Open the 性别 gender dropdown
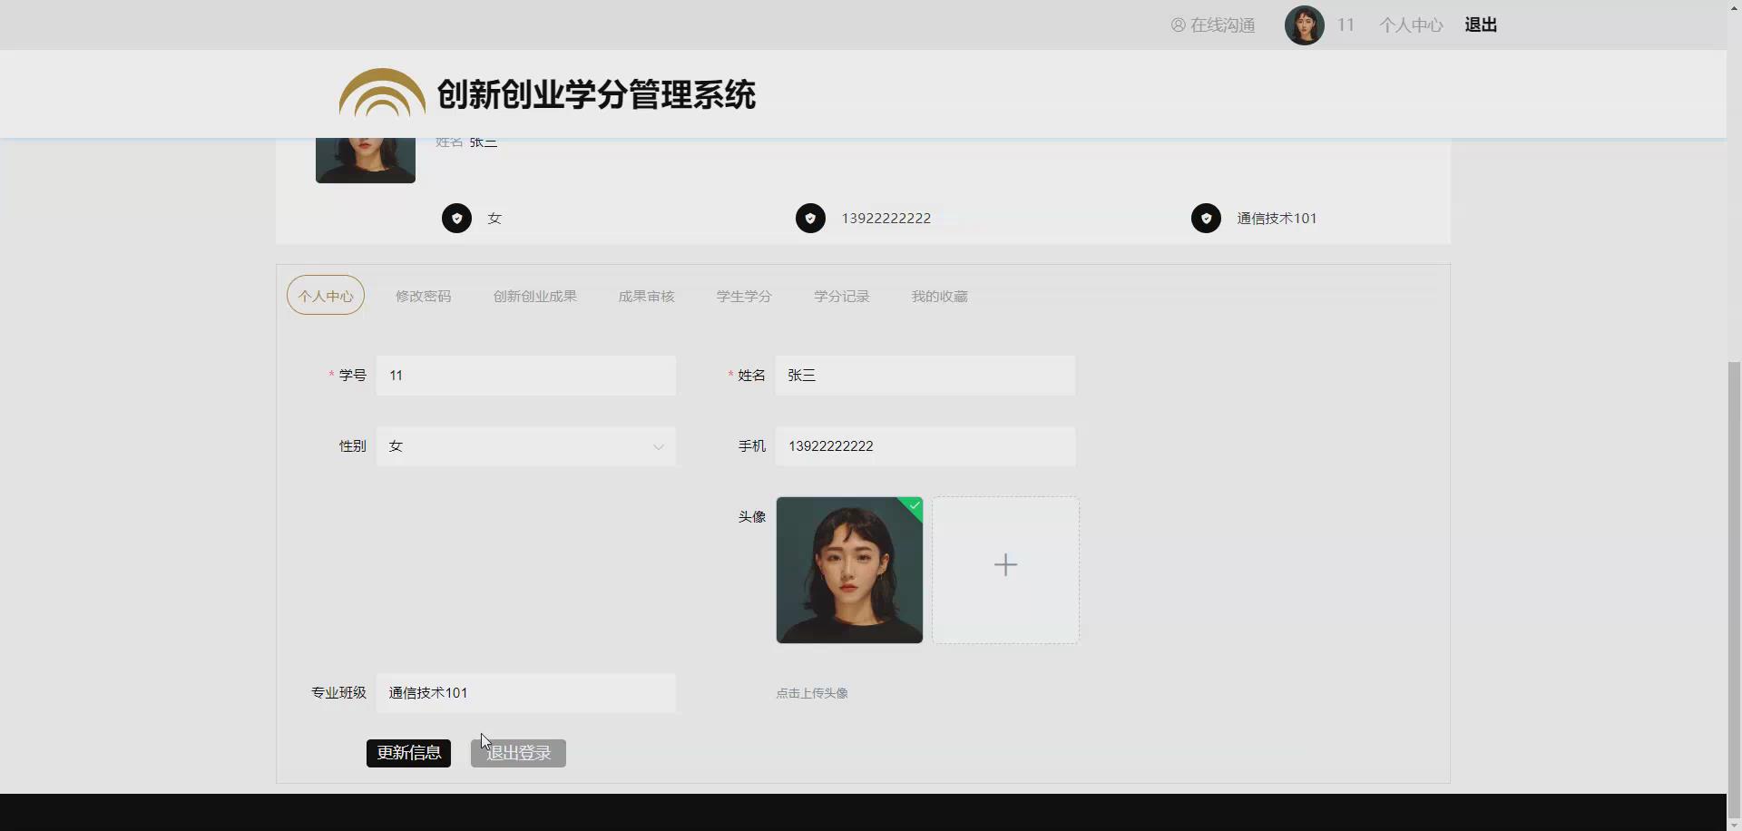This screenshot has width=1742, height=831. (656, 446)
